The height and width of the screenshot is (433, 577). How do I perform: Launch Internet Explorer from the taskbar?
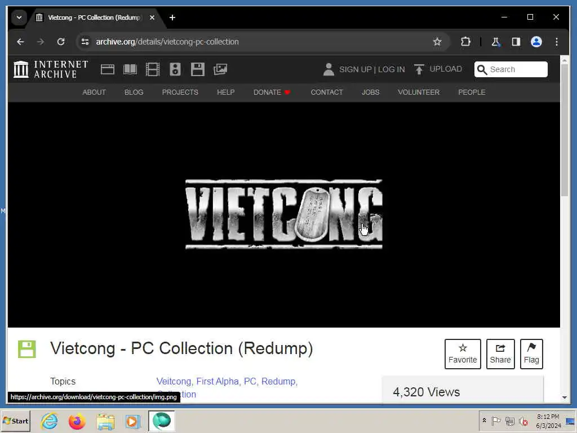(50, 421)
